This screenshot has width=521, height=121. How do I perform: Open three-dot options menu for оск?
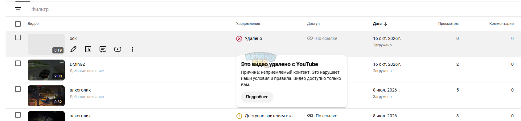(x=133, y=49)
